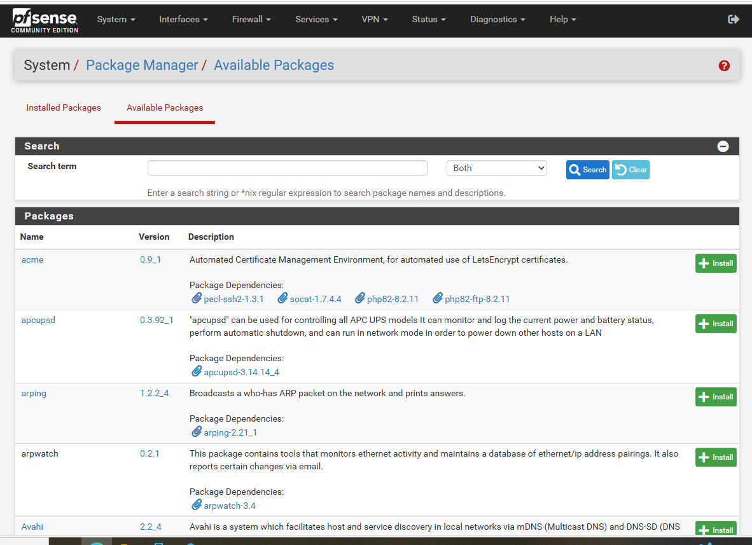The height and width of the screenshot is (545, 752).
Task: Click the logout icon in the navbar
Action: (734, 19)
